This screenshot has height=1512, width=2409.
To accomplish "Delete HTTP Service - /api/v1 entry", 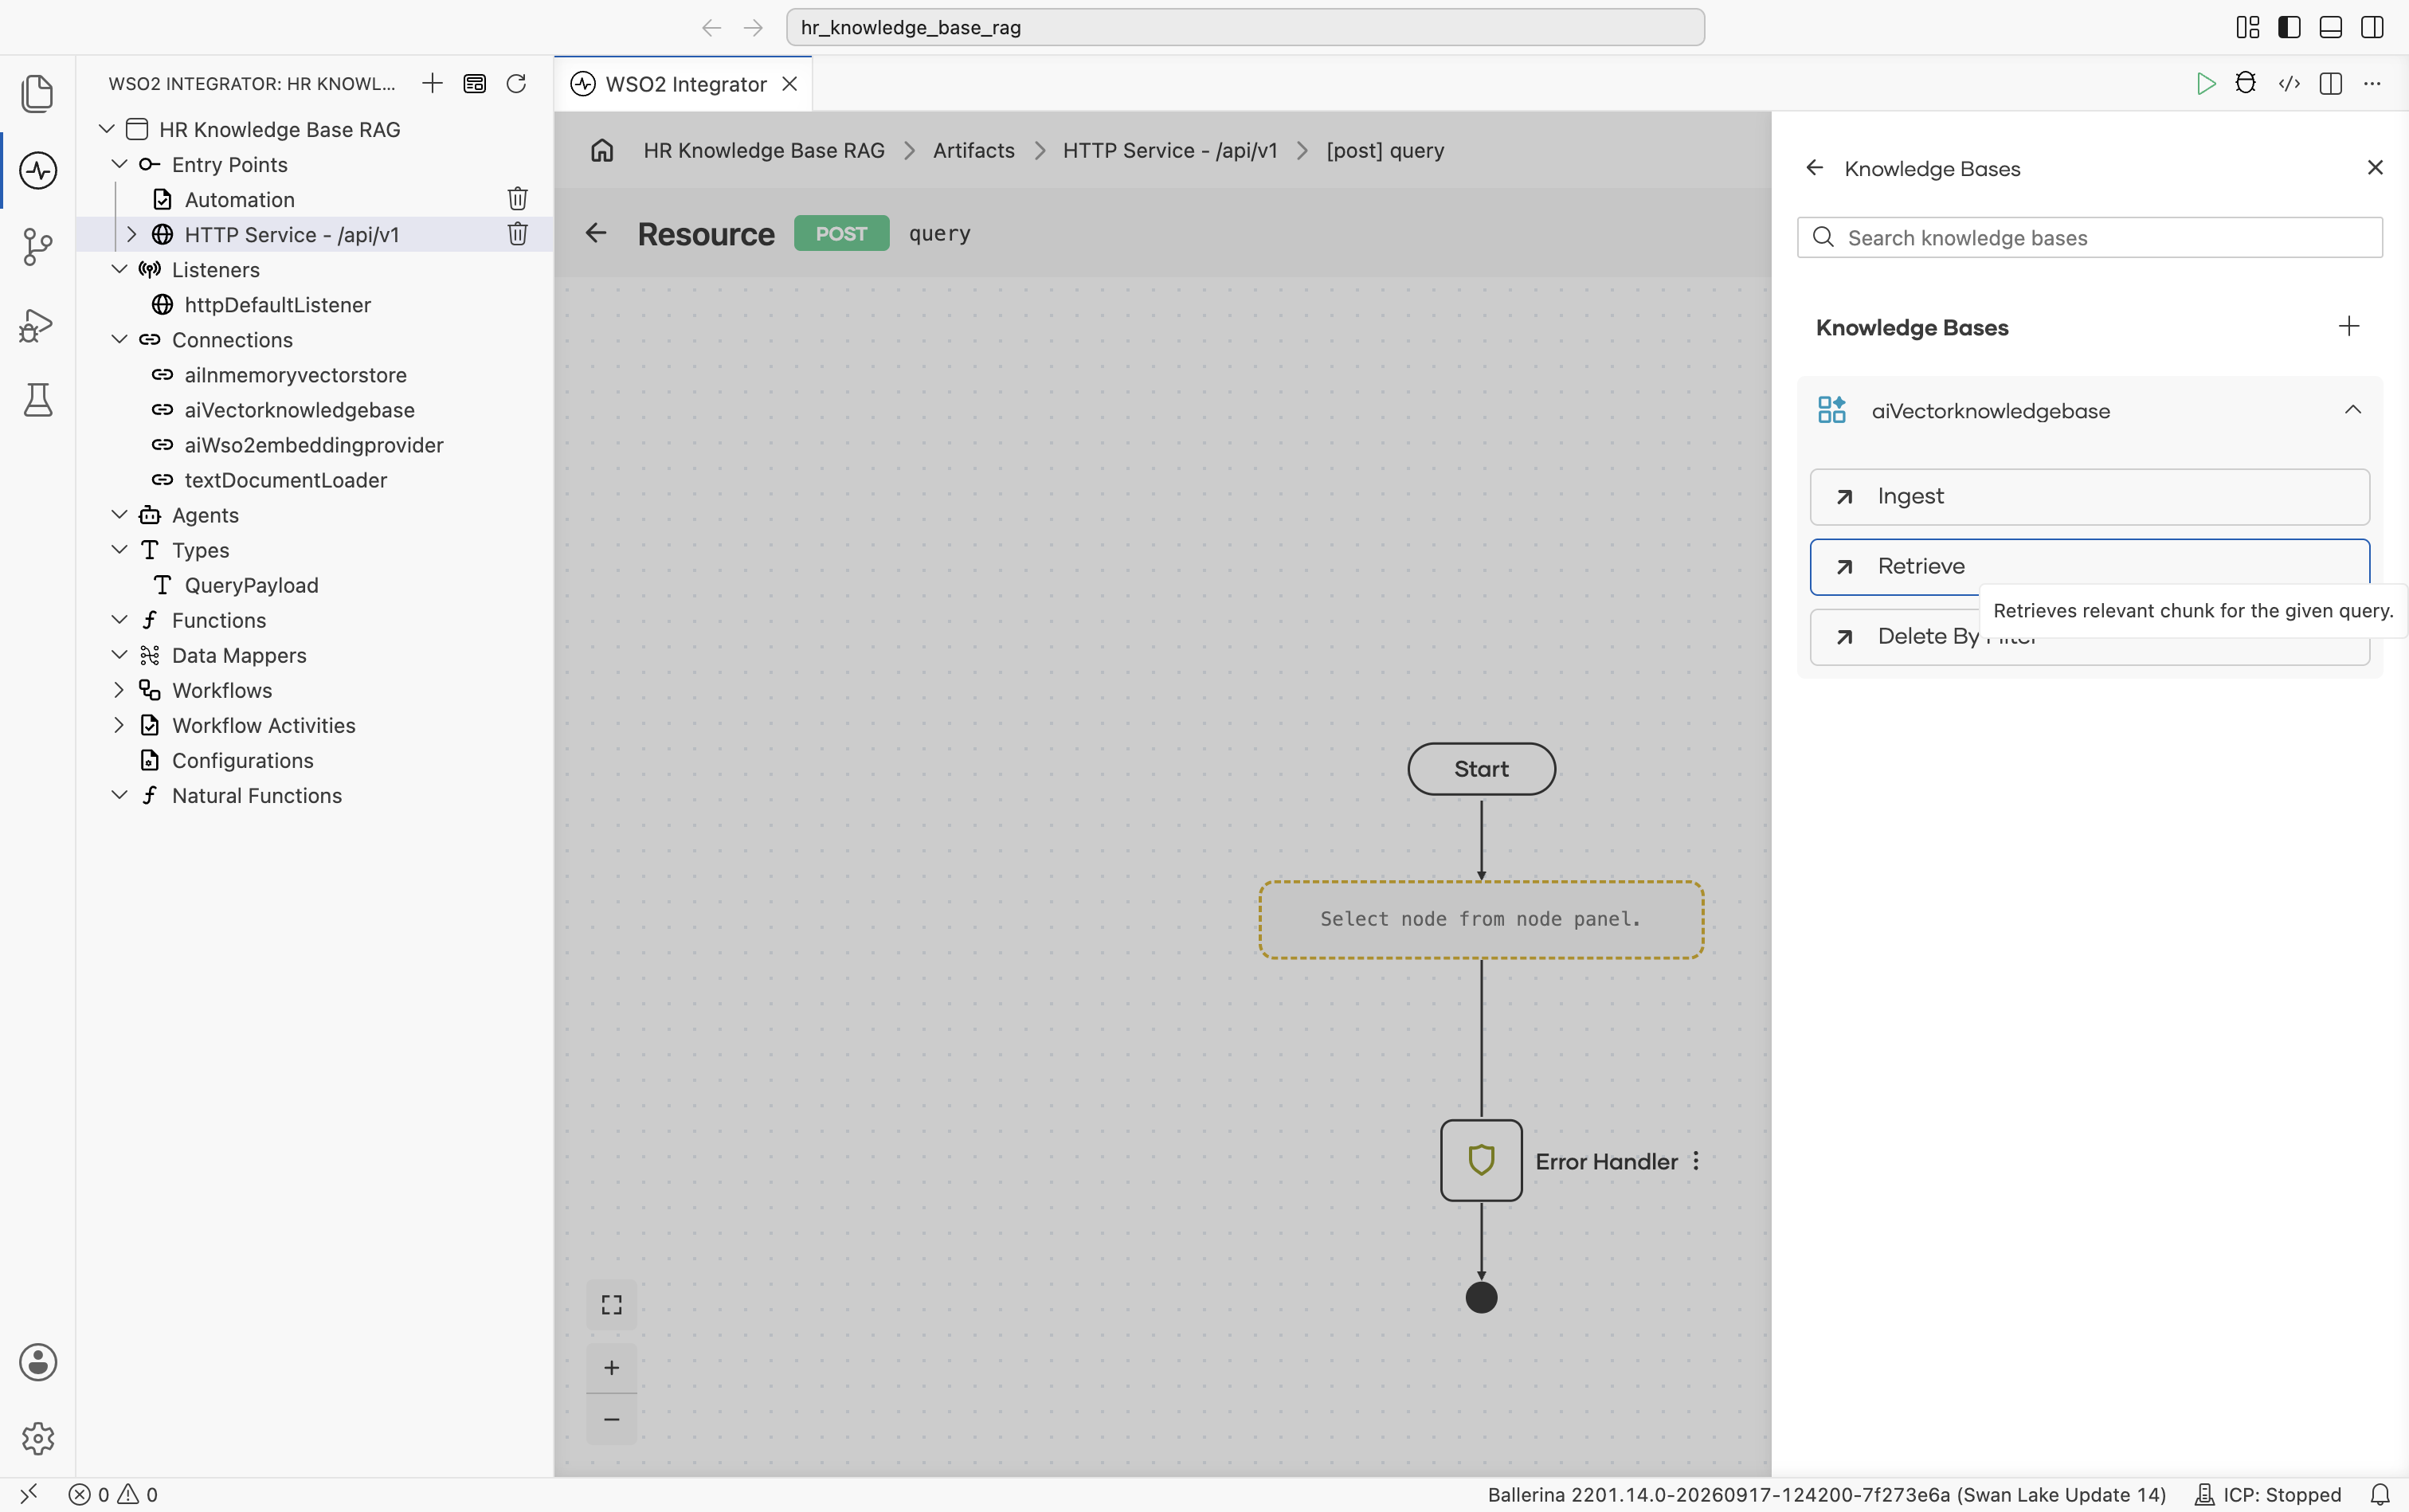I will [x=517, y=234].
